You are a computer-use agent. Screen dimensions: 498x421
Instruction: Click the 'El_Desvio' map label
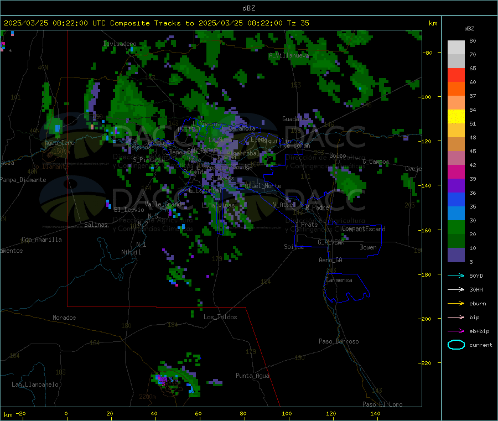tap(129, 210)
